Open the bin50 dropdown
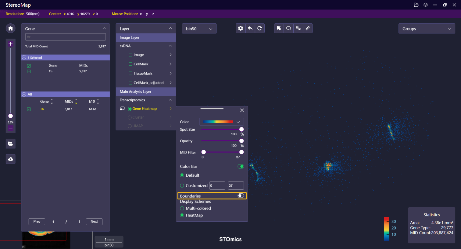The width and height of the screenshot is (461, 249). pyautogui.click(x=199, y=29)
